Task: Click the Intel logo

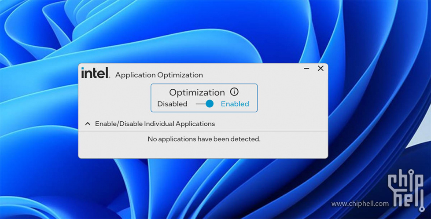Action: point(96,73)
